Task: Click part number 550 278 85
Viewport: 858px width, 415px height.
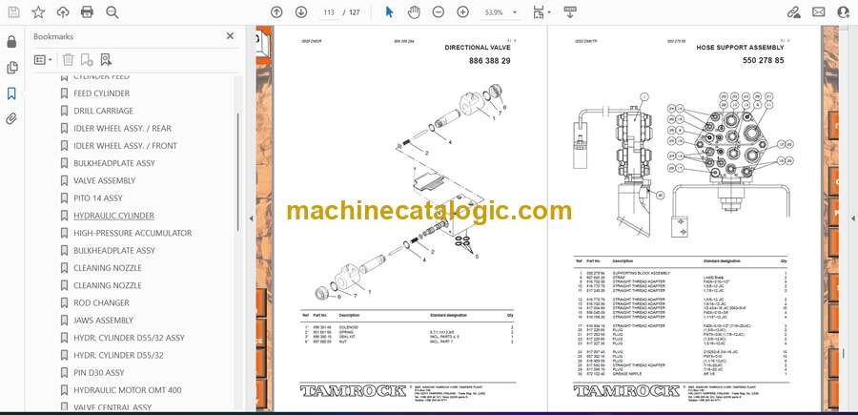Action: [x=764, y=61]
